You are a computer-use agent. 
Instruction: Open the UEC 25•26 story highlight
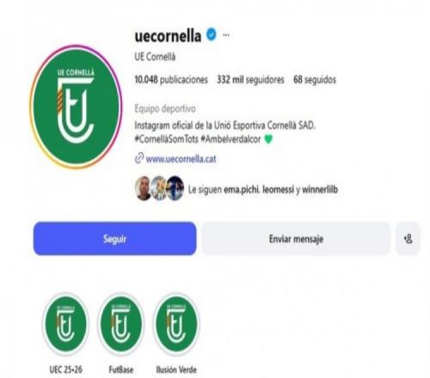[65, 324]
